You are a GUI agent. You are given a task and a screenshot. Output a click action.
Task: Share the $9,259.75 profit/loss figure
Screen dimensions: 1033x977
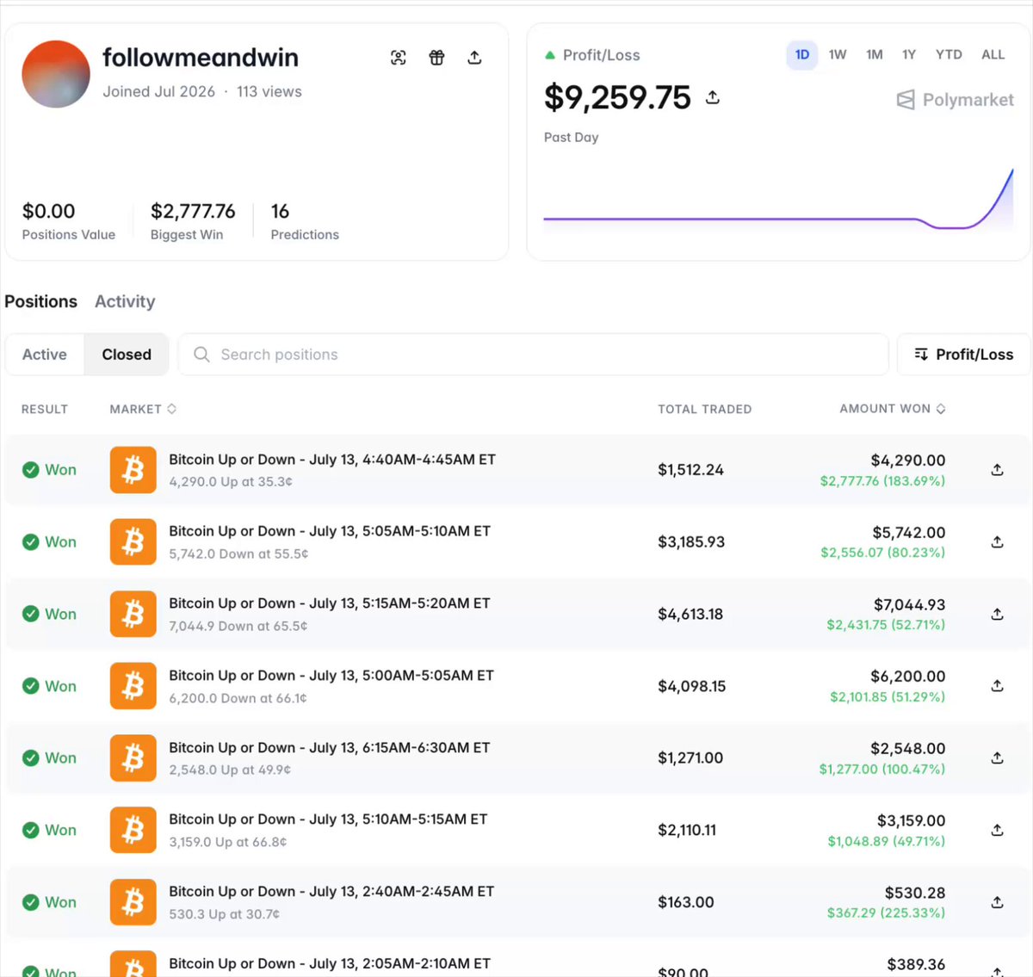713,97
